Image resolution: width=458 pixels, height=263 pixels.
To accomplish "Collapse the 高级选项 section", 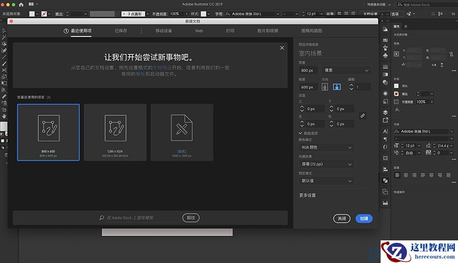I will (308, 133).
